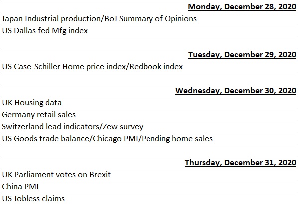
Task: Click the US Jobless claims row
Action: click(x=149, y=198)
